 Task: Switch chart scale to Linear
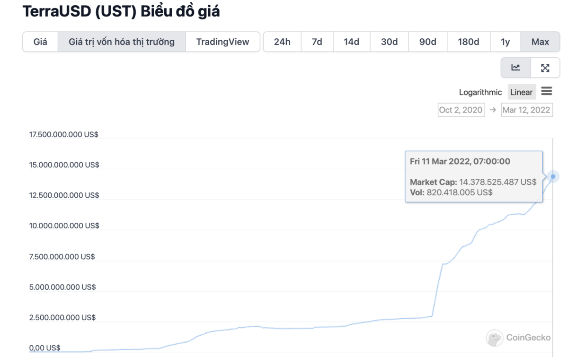[x=521, y=92]
